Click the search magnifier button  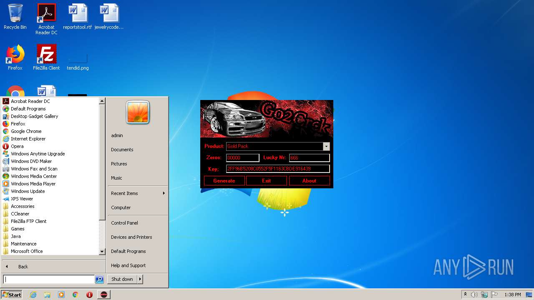(99, 280)
